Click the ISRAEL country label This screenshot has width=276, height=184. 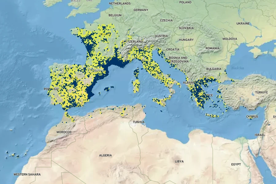click(x=260, y=135)
